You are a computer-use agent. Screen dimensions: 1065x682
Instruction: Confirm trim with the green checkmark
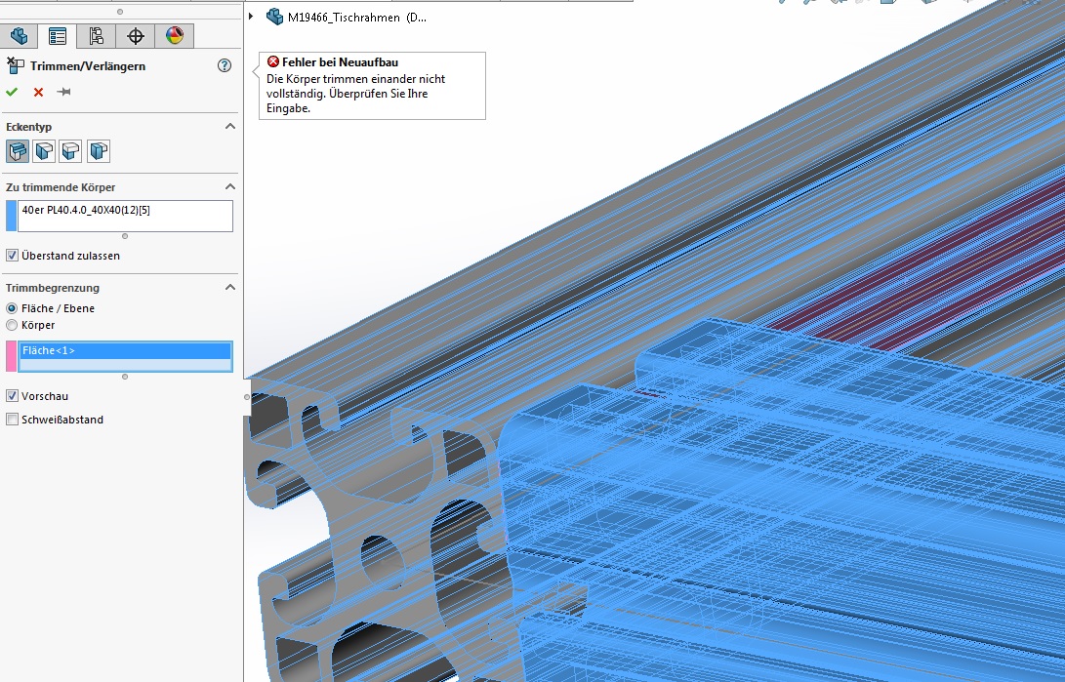(12, 92)
